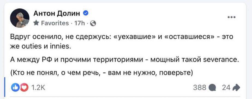Click the share arrow icon
The height and width of the screenshot is (99, 252).
pos(236,88)
